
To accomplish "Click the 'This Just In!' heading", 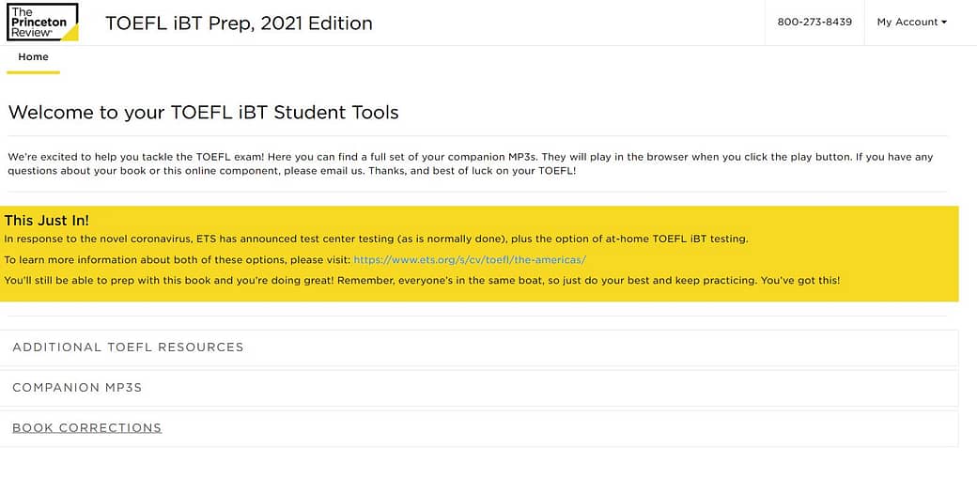I will coord(47,221).
